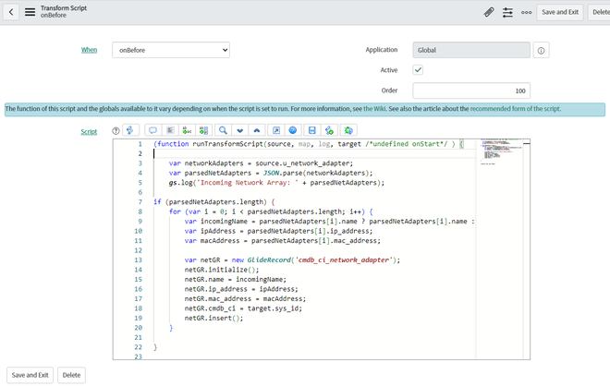Click into the Order input field
The width and height of the screenshot is (610, 386).
(x=471, y=90)
